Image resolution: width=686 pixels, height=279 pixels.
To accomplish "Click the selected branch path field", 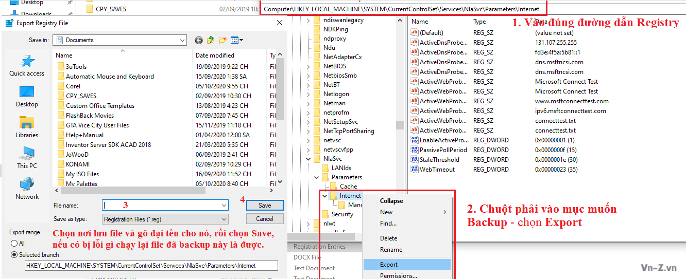I will 151,266.
